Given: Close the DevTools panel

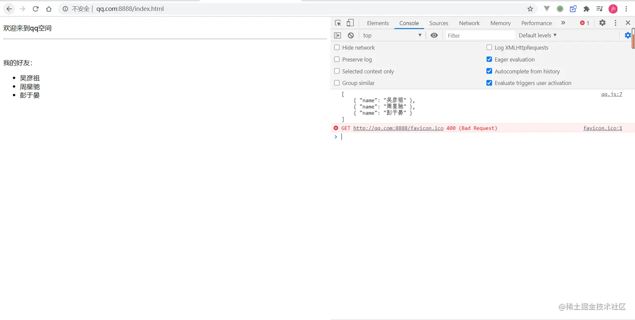Looking at the screenshot, I should 628,23.
